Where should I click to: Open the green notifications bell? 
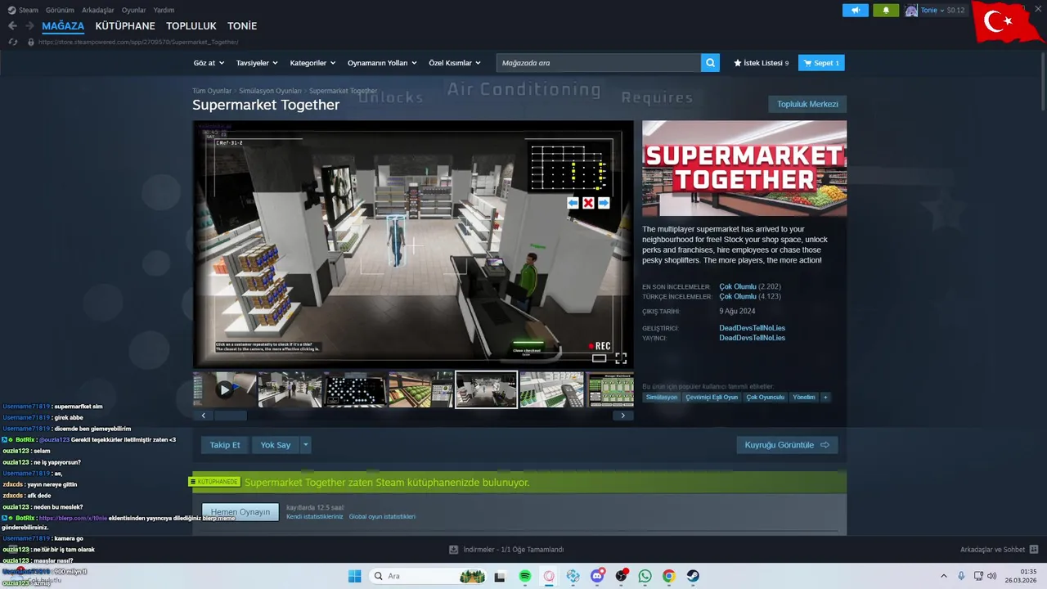tap(886, 11)
